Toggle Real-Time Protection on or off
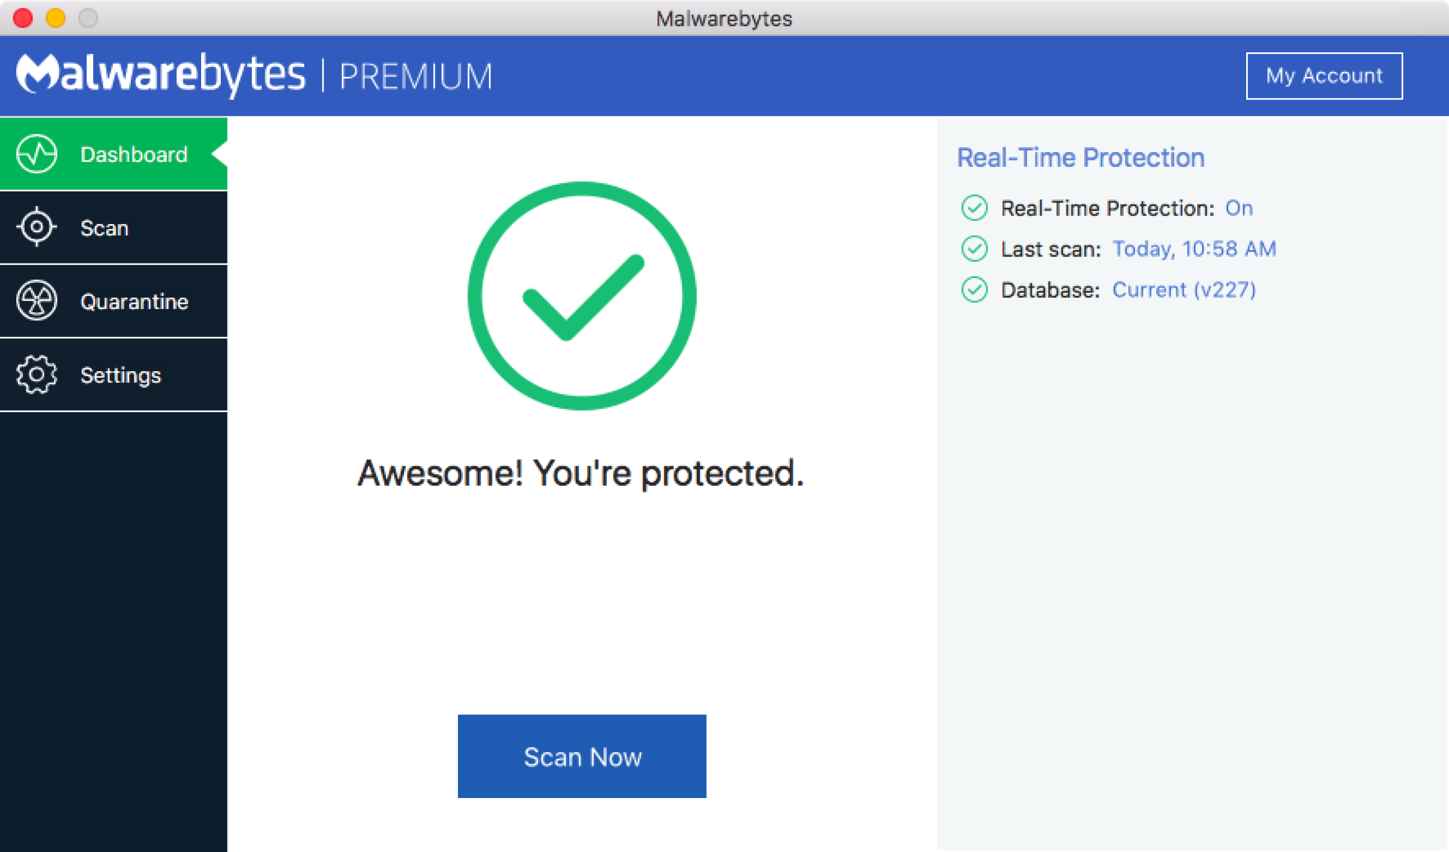Image resolution: width=1449 pixels, height=852 pixels. [x=1240, y=208]
